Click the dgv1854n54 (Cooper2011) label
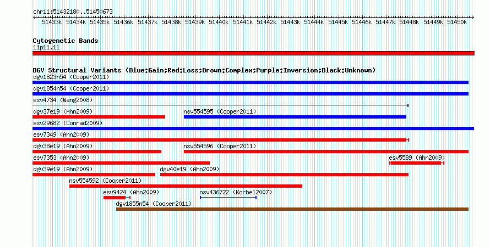 (71, 88)
